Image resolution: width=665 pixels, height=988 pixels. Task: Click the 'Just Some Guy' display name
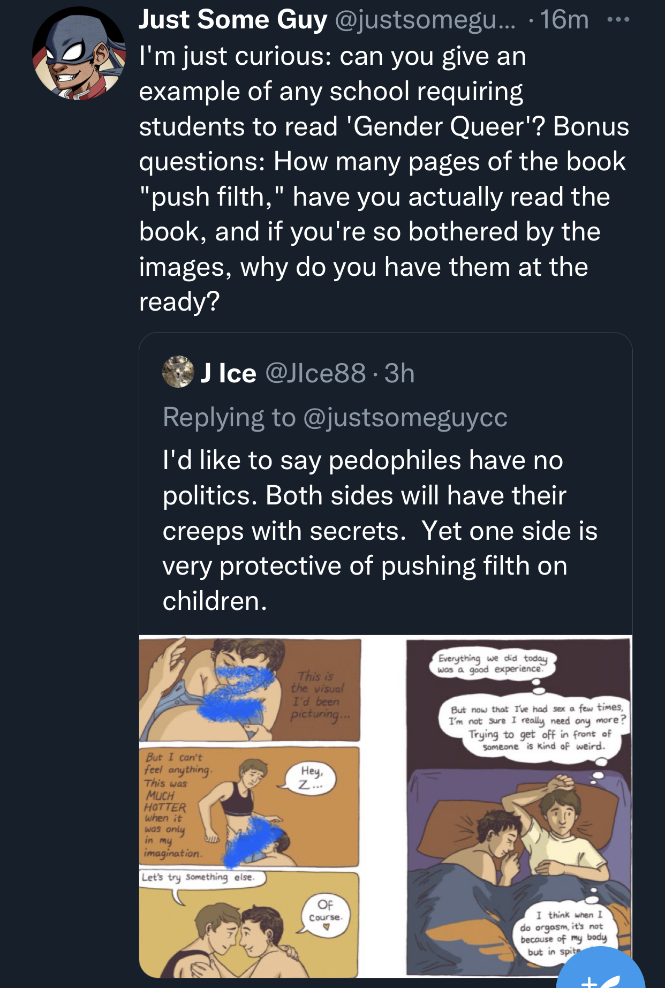(x=233, y=20)
